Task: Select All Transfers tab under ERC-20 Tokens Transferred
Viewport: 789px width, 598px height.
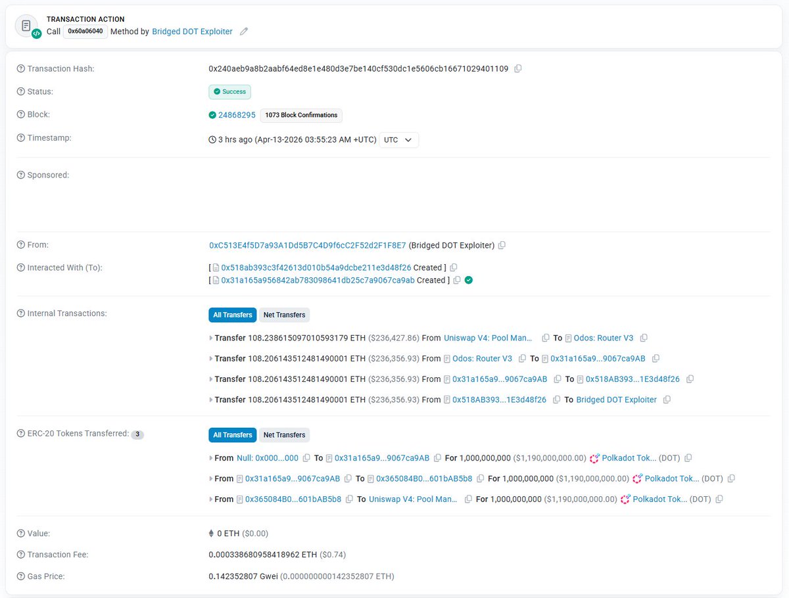Action: tap(233, 435)
